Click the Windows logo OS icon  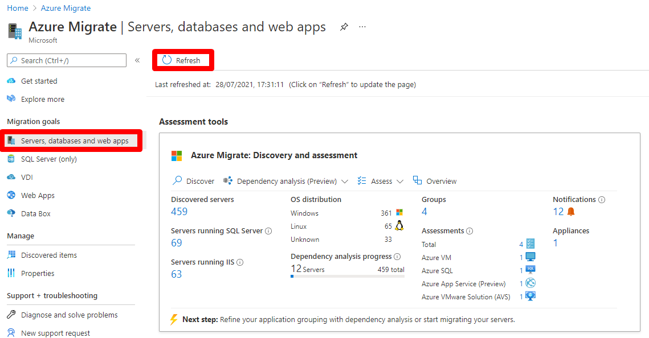[399, 212]
